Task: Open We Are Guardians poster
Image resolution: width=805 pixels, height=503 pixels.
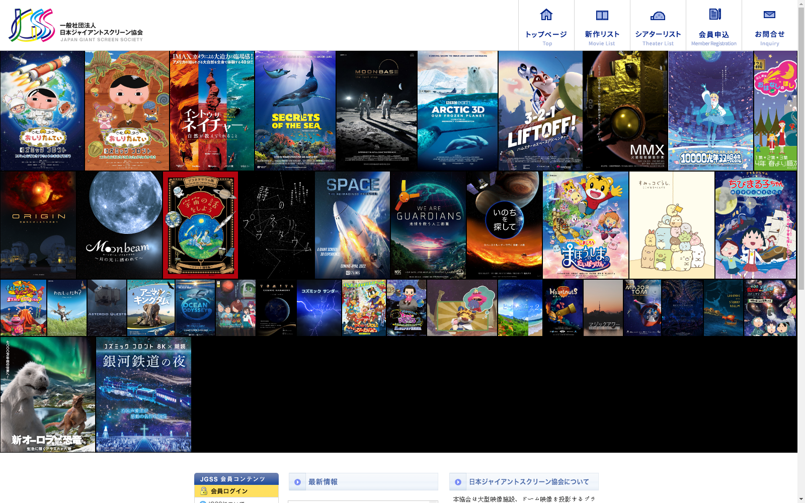Action: coord(429,225)
